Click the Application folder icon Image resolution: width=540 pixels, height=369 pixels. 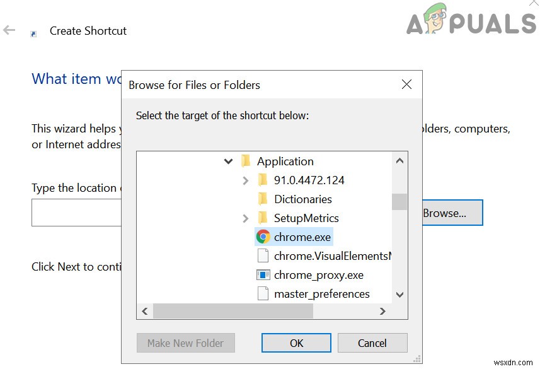pos(246,161)
